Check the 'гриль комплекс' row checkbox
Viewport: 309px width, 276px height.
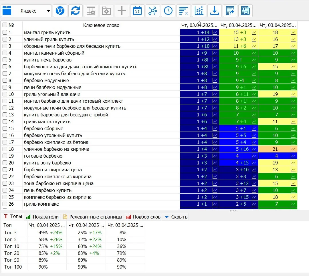5,204
